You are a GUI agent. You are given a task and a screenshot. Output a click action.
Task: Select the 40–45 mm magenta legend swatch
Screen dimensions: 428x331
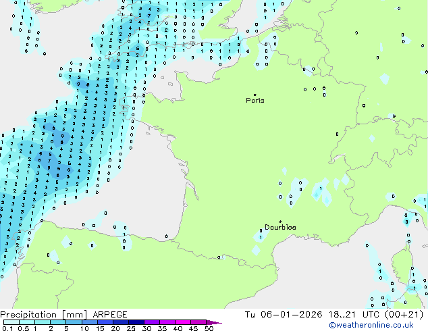click(183, 322)
